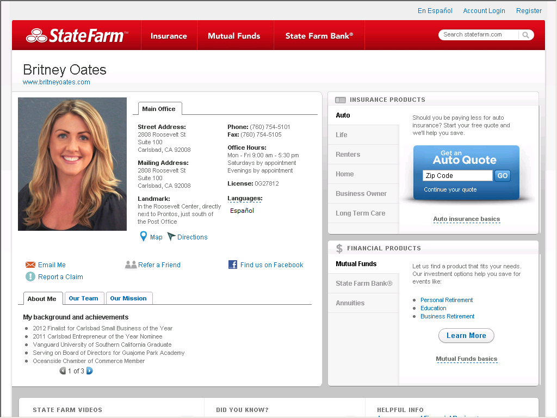Open the Mutual Funds menu

click(234, 36)
